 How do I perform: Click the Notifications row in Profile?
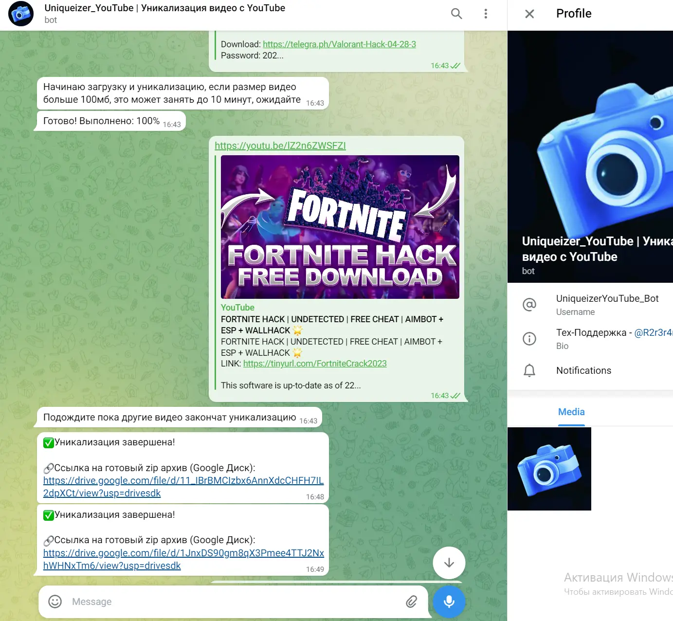tap(590, 370)
